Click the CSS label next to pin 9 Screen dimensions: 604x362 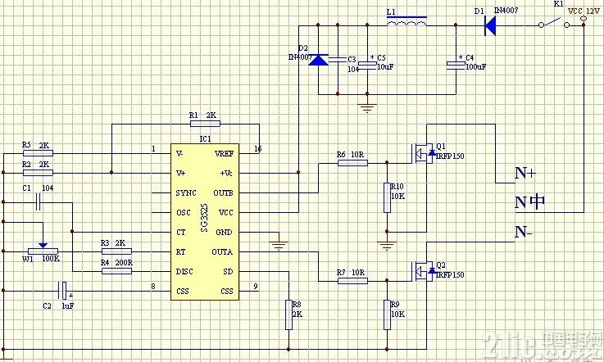point(227,291)
